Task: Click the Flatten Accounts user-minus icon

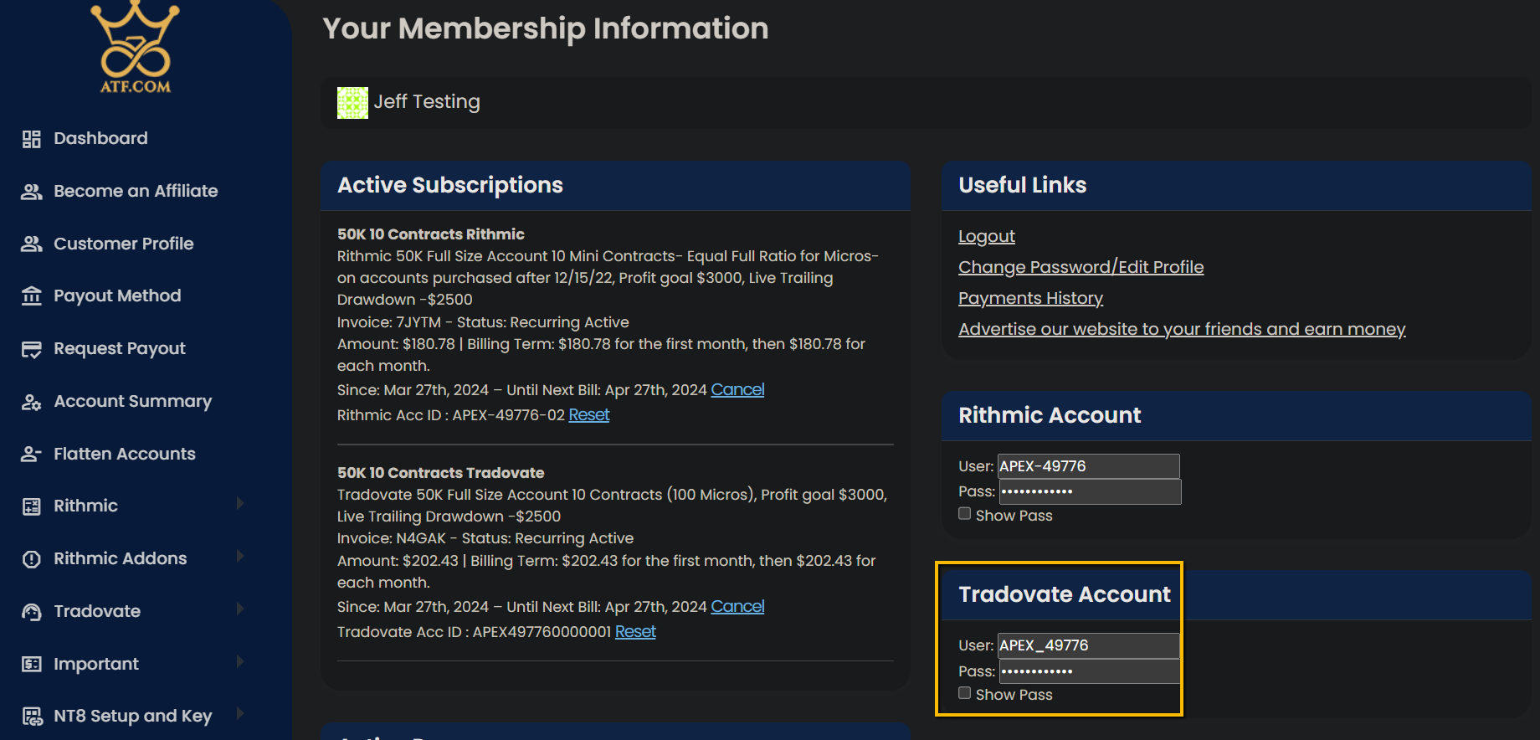Action: (x=32, y=454)
